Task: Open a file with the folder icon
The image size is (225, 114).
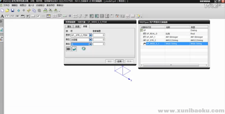Action: pos(7,10)
